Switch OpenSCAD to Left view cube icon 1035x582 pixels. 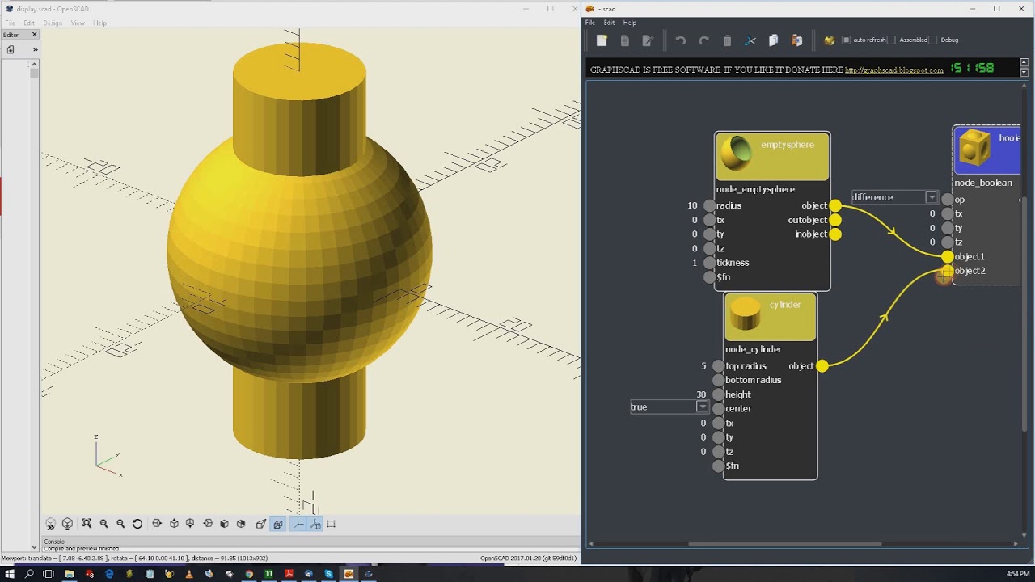(x=208, y=524)
